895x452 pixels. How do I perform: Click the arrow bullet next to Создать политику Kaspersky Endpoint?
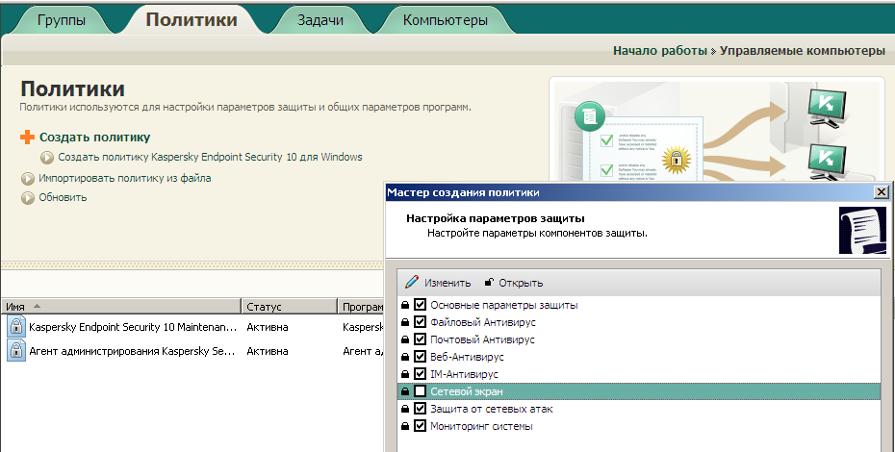point(47,158)
